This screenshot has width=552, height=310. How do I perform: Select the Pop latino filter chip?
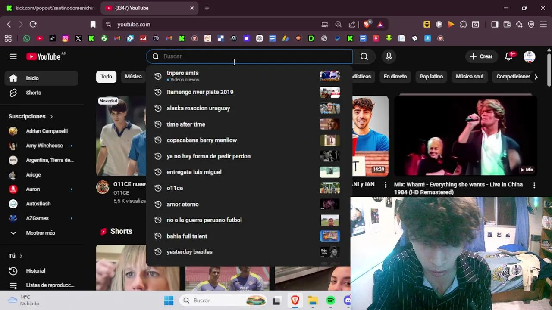(431, 77)
